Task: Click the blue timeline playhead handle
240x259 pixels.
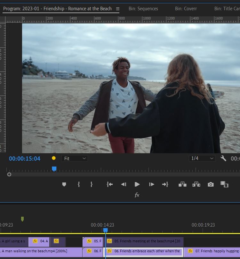Action: pyautogui.click(x=105, y=230)
